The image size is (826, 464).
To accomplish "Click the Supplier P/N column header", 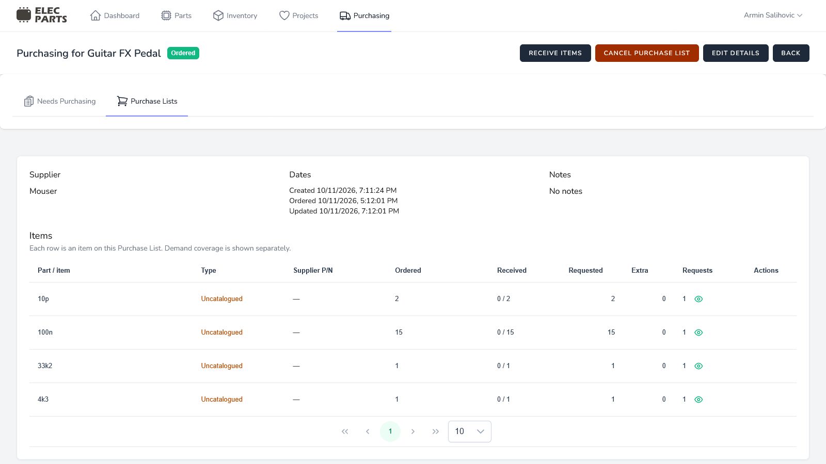I will pos(313,270).
